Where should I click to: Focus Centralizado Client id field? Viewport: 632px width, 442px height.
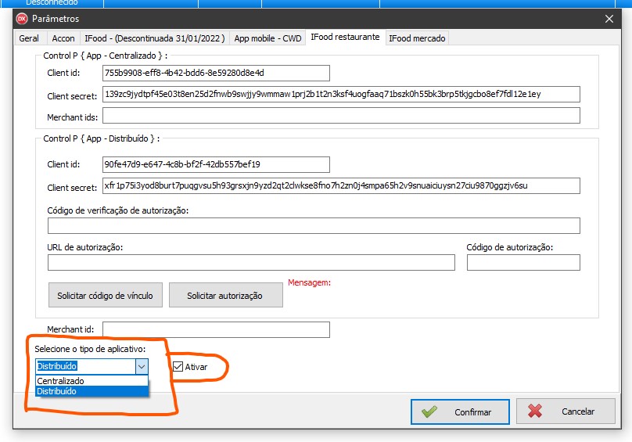(x=216, y=73)
